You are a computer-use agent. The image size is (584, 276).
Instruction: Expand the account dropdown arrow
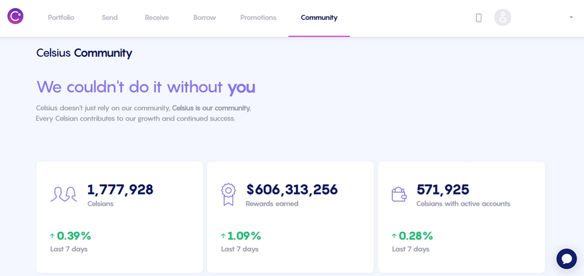[571, 17]
